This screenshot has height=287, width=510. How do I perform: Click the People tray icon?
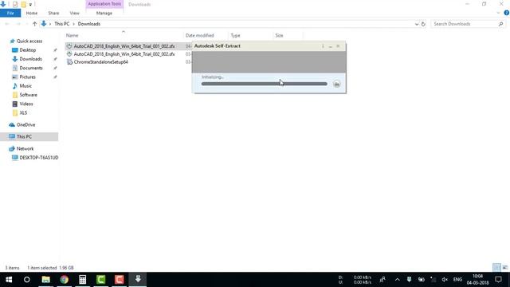pos(382,280)
